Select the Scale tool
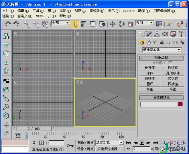The width and height of the screenshot is (189, 154). (x=130, y=24)
